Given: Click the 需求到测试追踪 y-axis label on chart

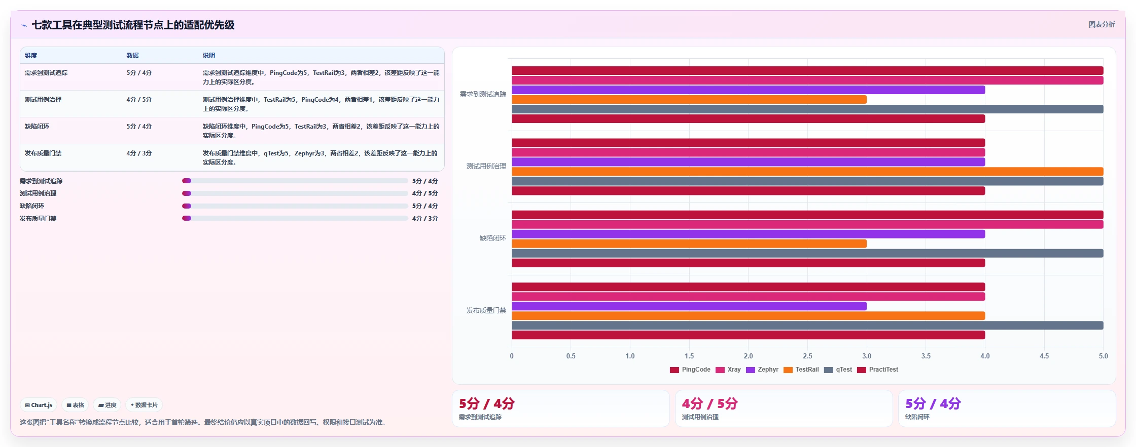Looking at the screenshot, I should tap(483, 94).
